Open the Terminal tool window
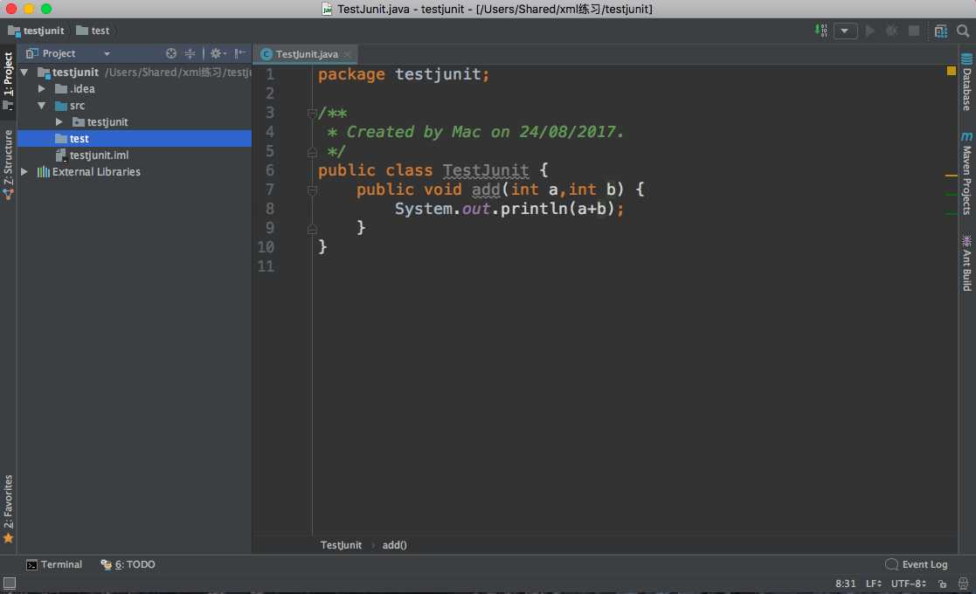Screen dimensions: 976x594 tap(54, 565)
